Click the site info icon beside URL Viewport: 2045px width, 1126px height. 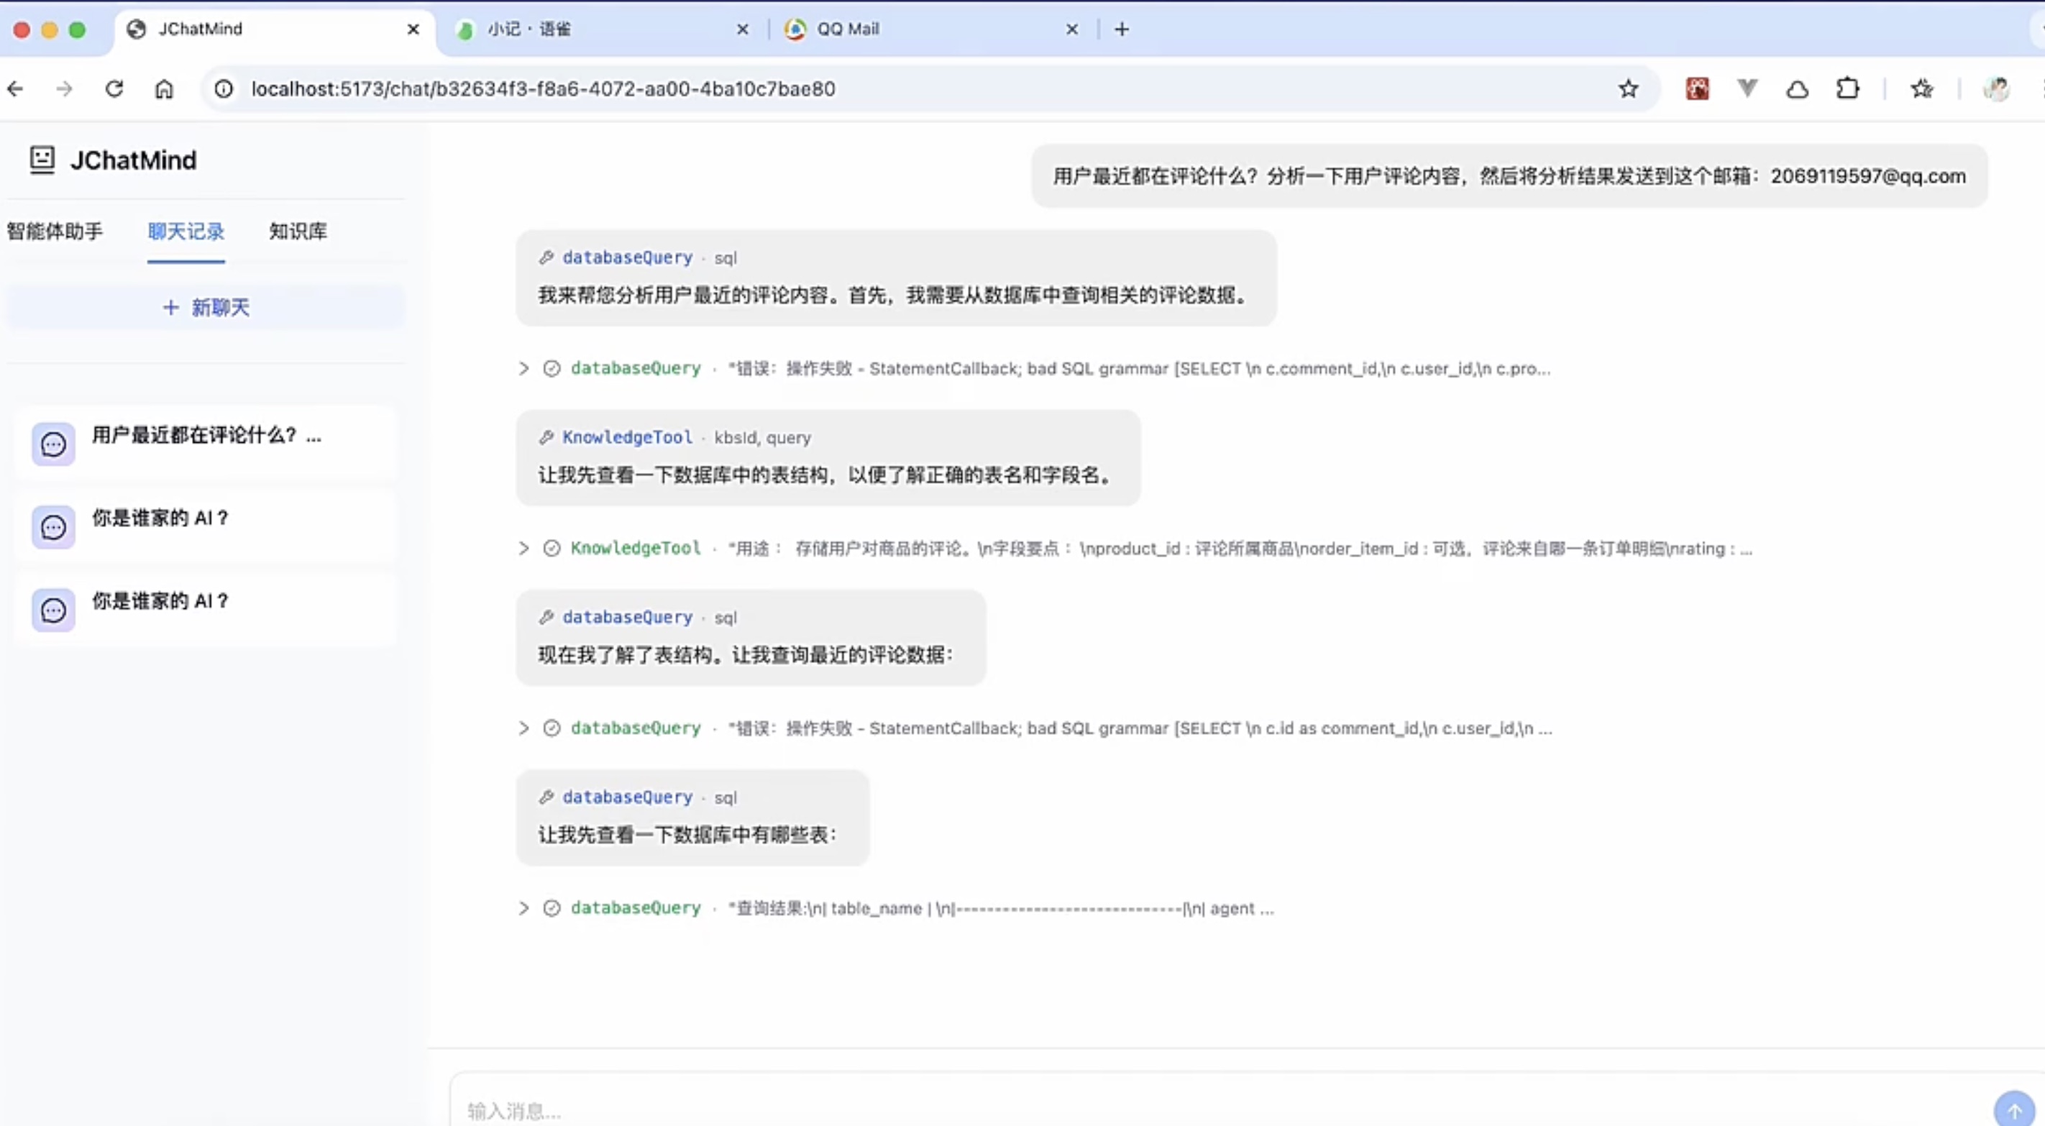tap(224, 89)
